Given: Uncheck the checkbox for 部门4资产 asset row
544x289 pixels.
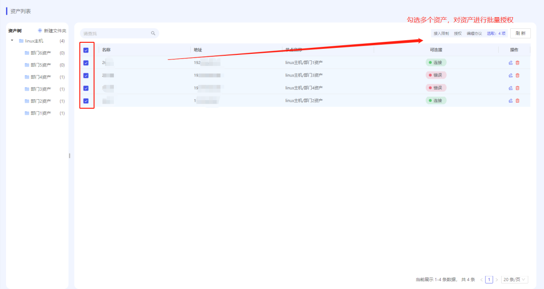Looking at the screenshot, I should pyautogui.click(x=86, y=88).
